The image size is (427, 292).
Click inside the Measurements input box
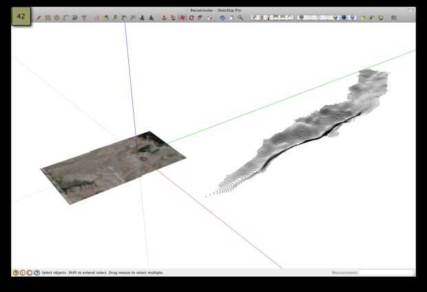point(386,273)
